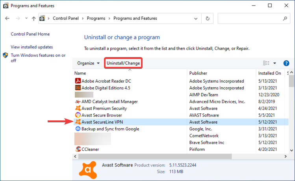The width and height of the screenshot is (295, 181).
Task: Open View installed updates link
Action: [32, 47]
